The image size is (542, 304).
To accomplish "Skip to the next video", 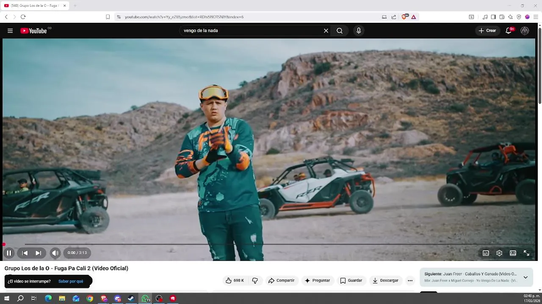I will 39,253.
